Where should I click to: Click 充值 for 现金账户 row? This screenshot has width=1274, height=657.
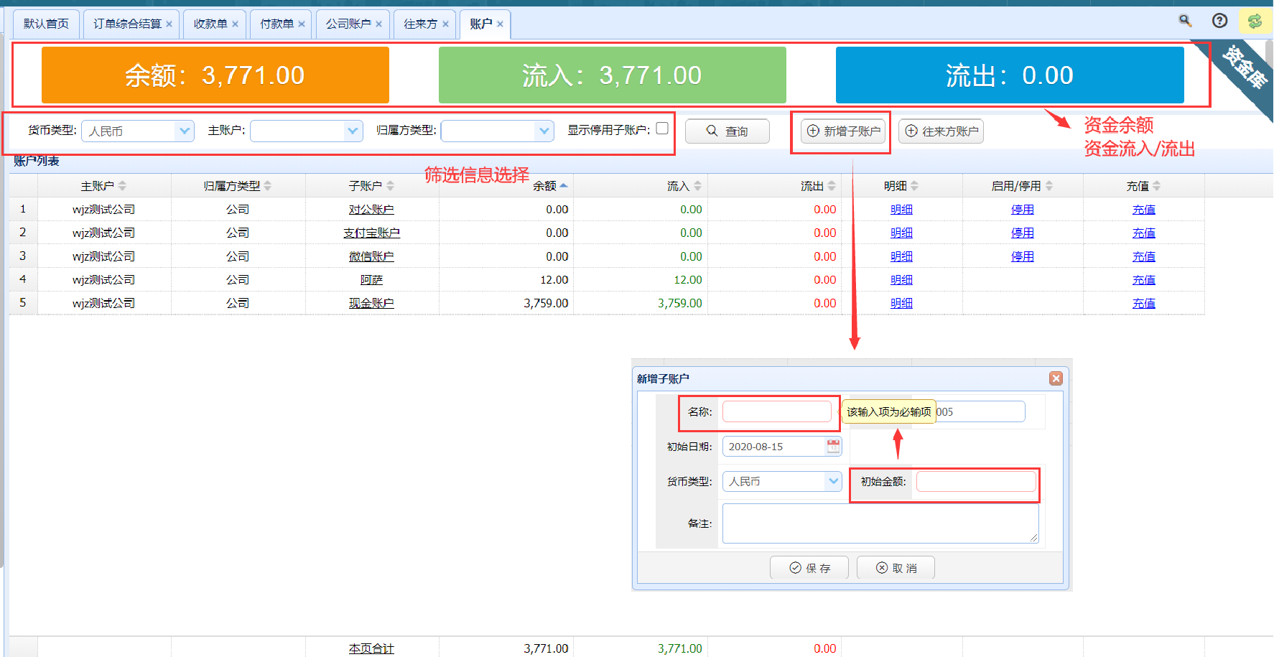coord(1144,303)
